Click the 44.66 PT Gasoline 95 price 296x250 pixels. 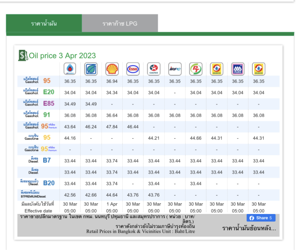click(x=196, y=138)
